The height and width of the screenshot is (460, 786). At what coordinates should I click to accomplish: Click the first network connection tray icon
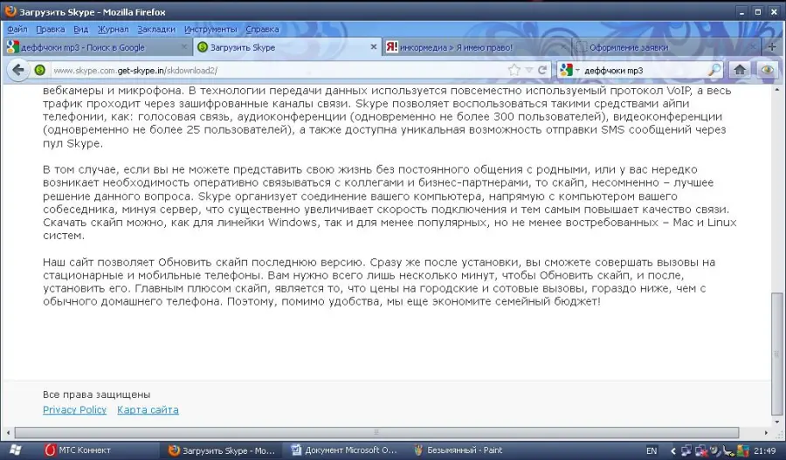686,450
